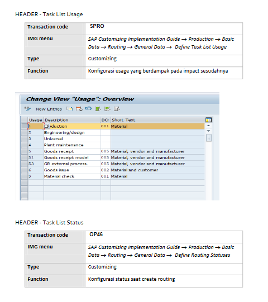Click the HEADER - Task List Status heading

[x=49, y=223]
